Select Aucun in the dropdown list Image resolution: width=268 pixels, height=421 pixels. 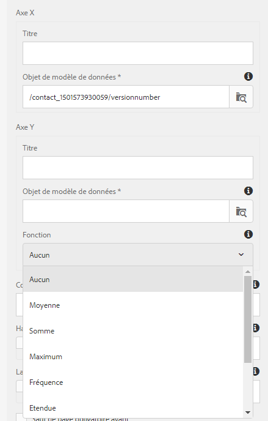point(133,279)
